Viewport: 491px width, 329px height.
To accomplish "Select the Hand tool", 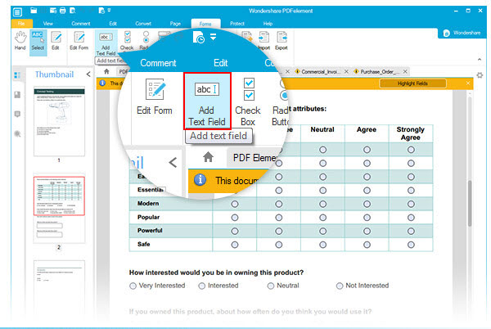I will tap(20, 41).
